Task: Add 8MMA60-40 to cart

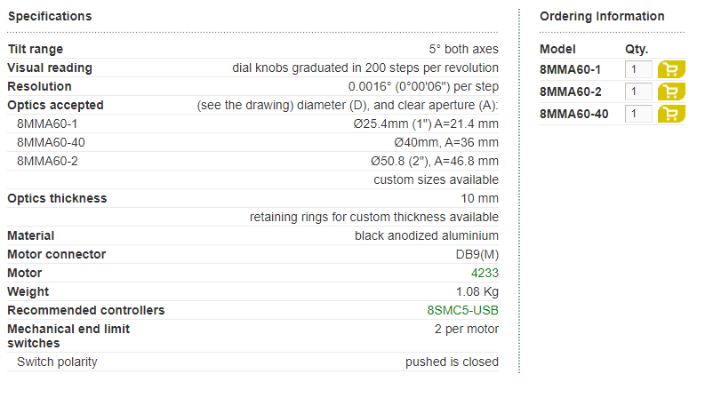Action: click(x=671, y=114)
